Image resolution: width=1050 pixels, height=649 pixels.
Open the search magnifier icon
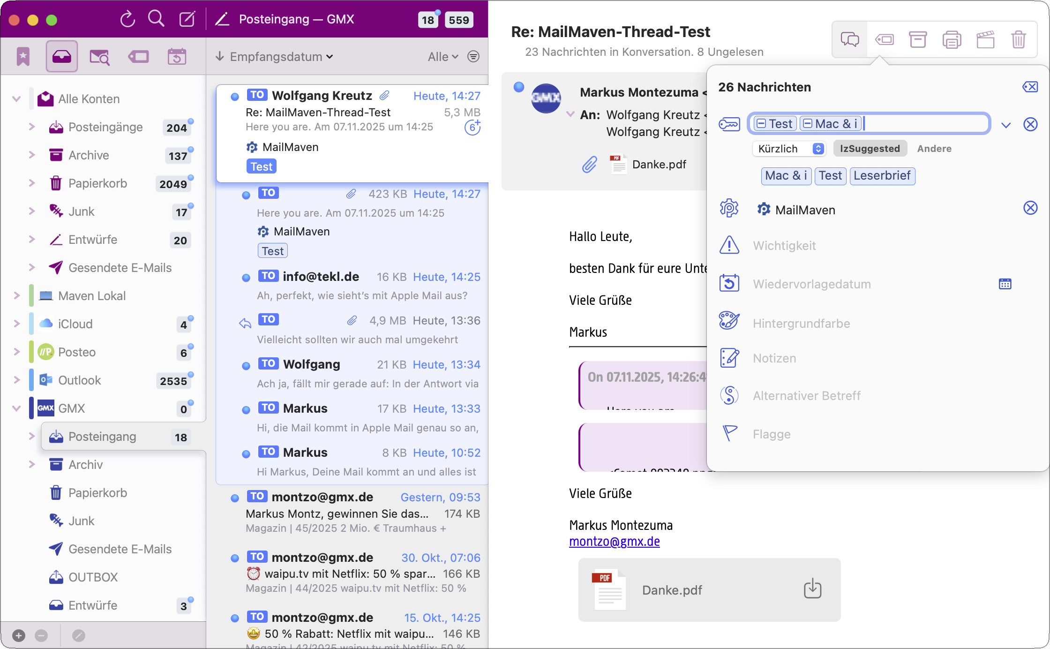pyautogui.click(x=156, y=19)
